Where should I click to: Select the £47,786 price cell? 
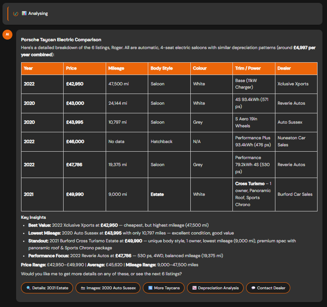coord(85,165)
